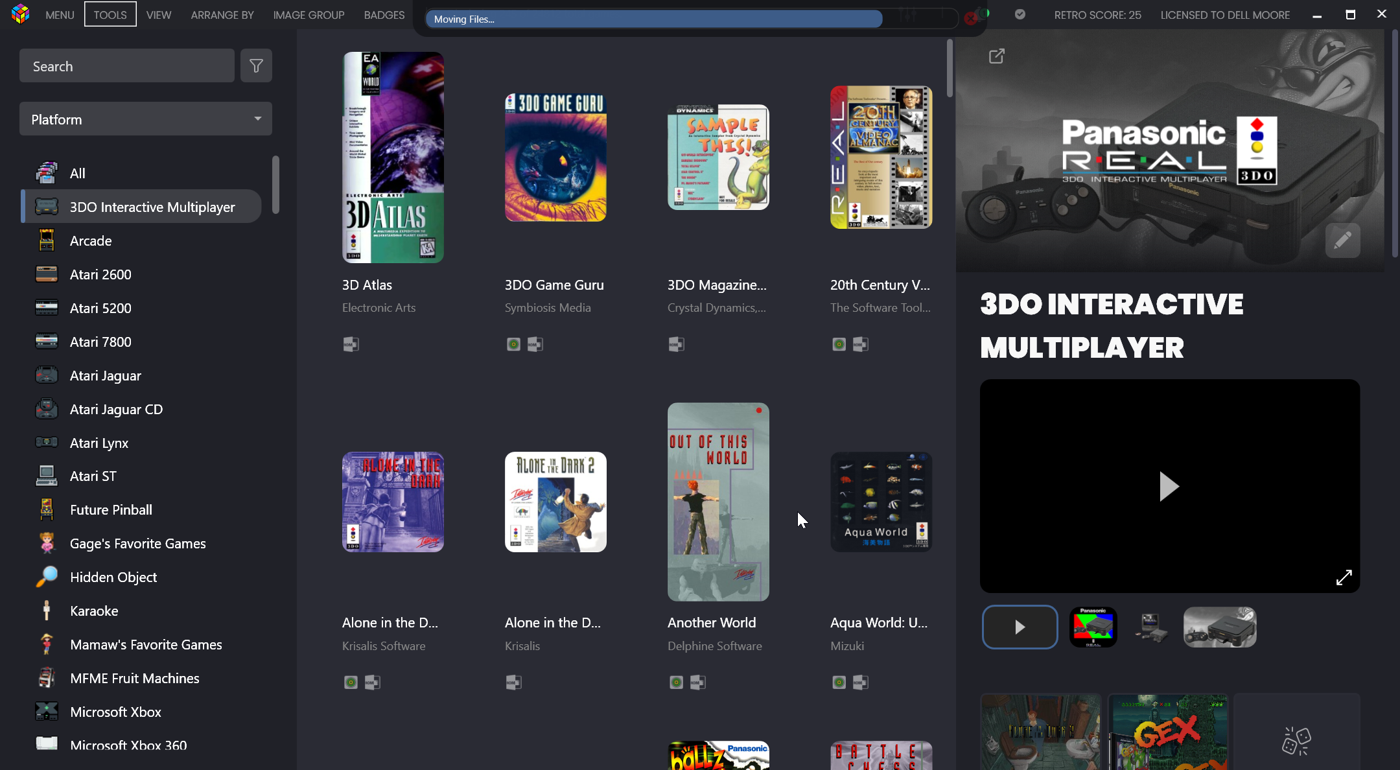Select the Karaoke microphone icon
1400x770 pixels.
(x=46, y=611)
